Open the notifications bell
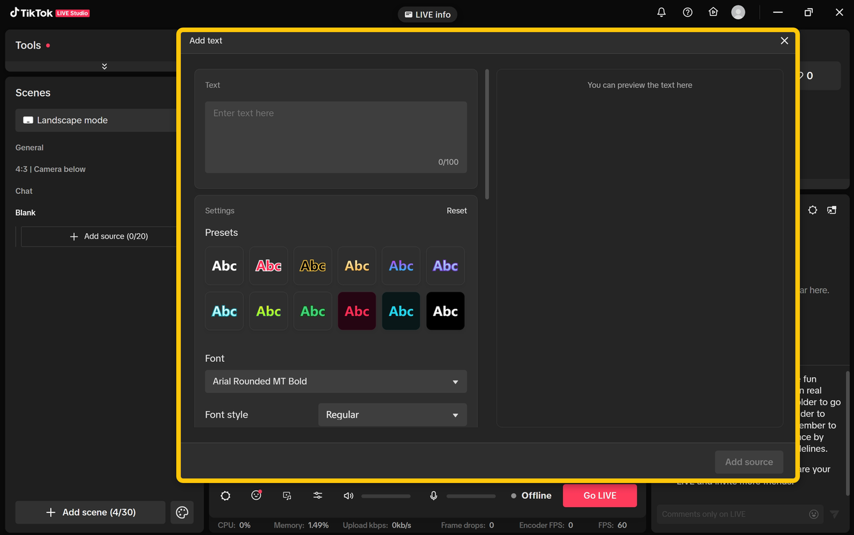The height and width of the screenshot is (535, 854). tap(661, 13)
